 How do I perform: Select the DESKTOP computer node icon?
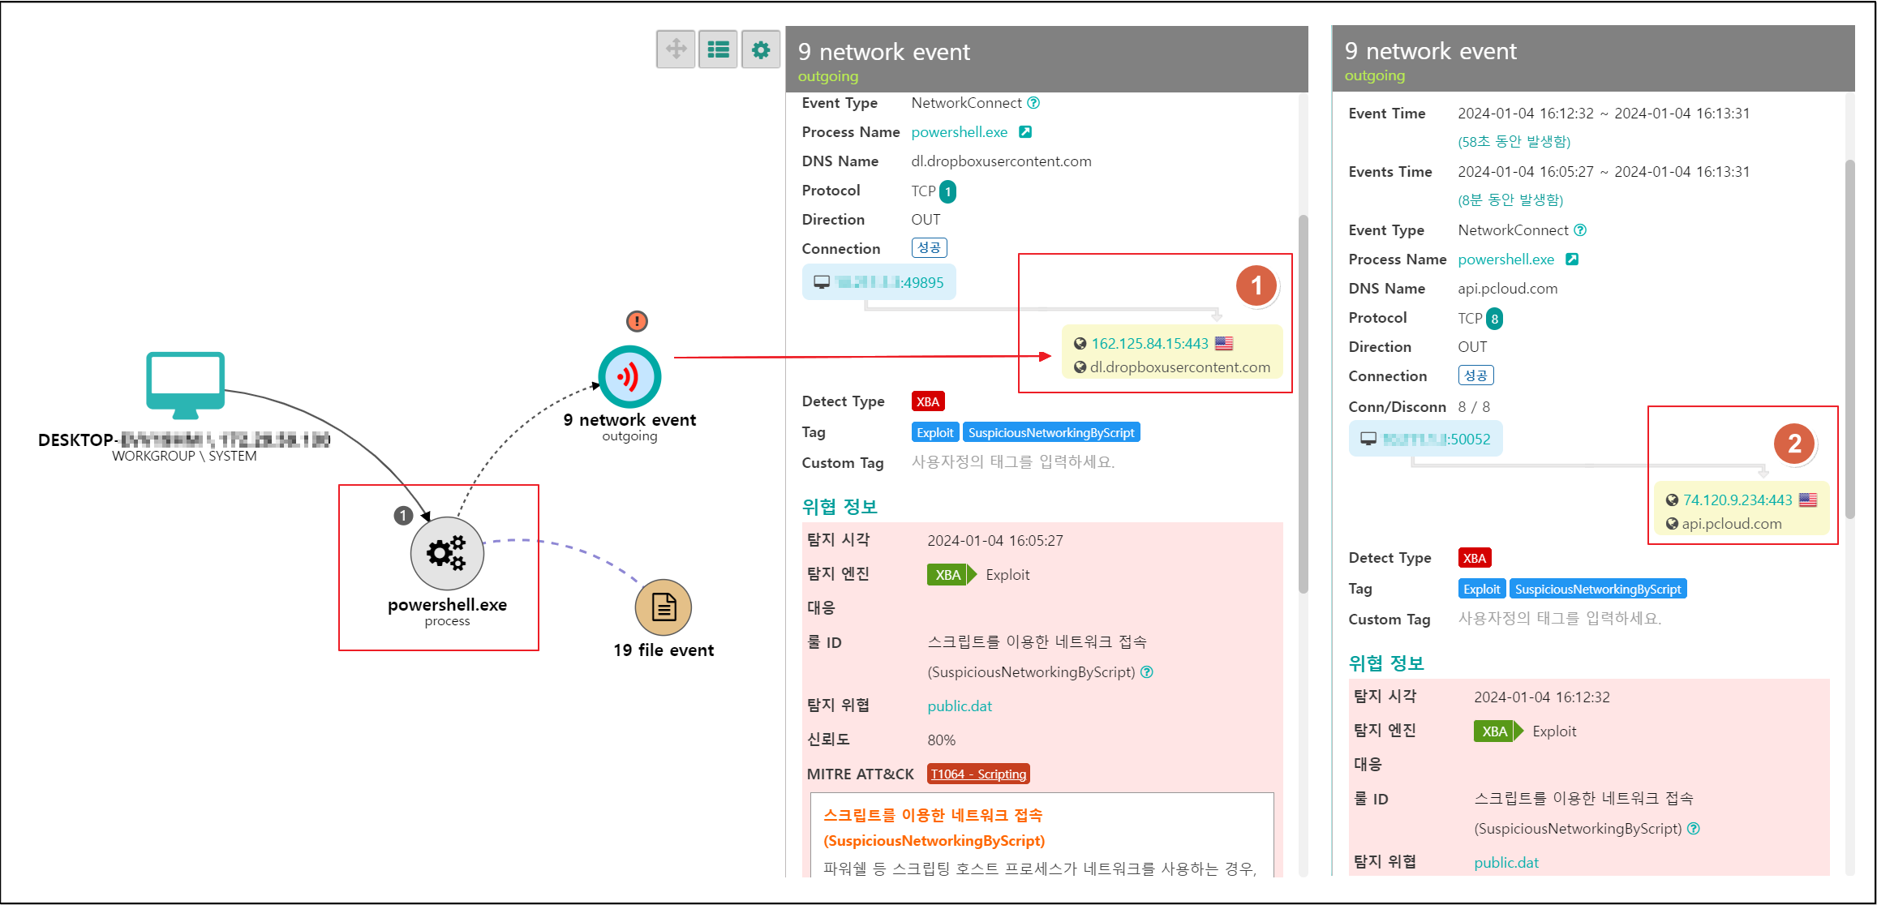[x=186, y=385]
